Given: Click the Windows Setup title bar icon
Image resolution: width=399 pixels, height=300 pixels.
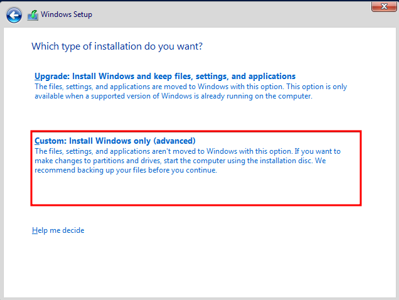Looking at the screenshot, I should [x=33, y=14].
